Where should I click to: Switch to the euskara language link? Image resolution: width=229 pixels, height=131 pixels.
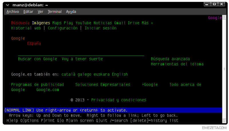(x=102, y=74)
